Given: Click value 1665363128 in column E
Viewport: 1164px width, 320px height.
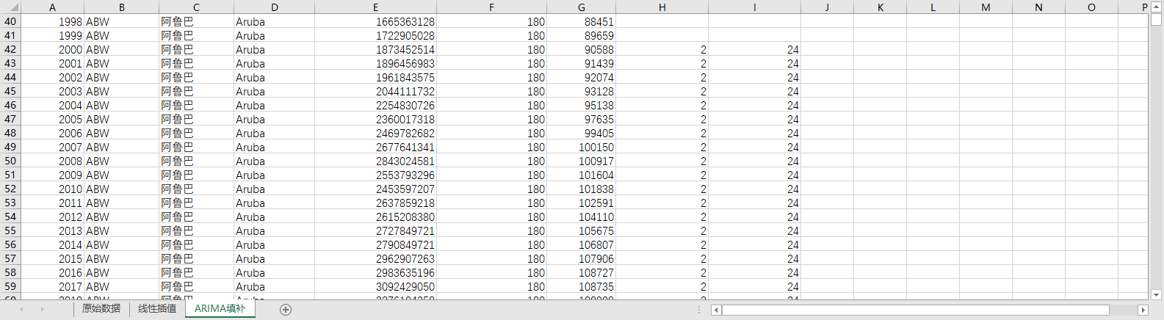Looking at the screenshot, I should [x=375, y=21].
